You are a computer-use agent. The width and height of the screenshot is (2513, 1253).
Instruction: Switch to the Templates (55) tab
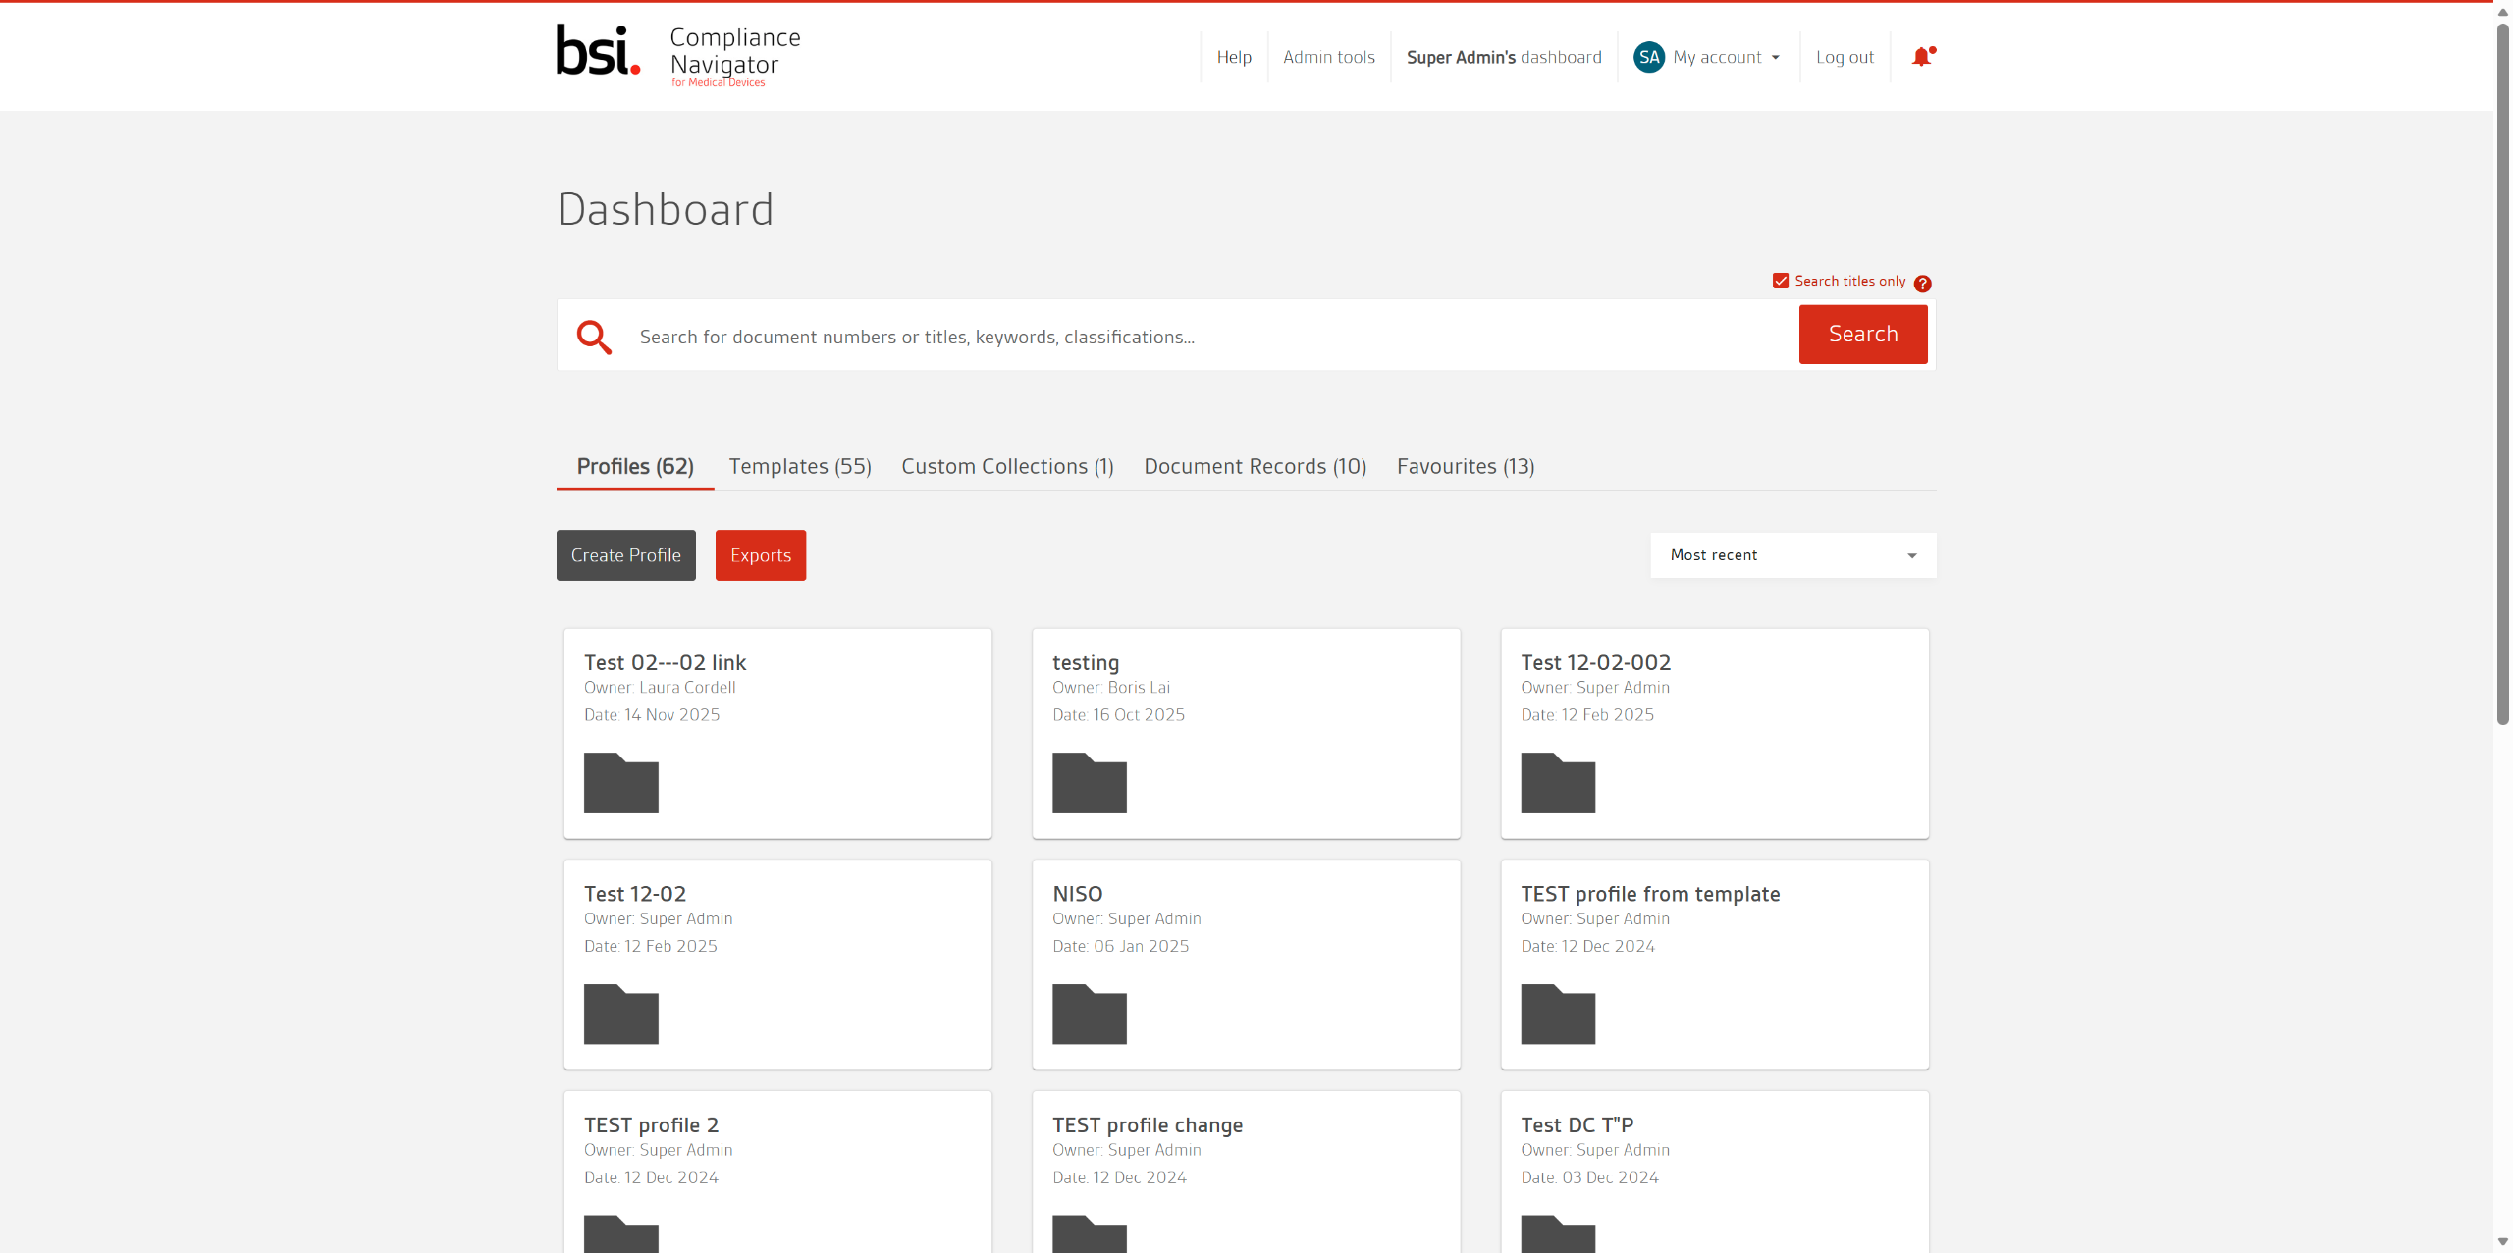[x=799, y=466]
